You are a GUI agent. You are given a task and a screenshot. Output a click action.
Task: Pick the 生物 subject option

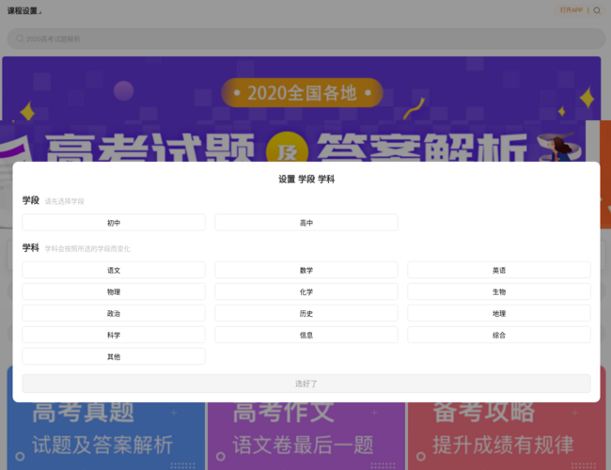tap(499, 291)
